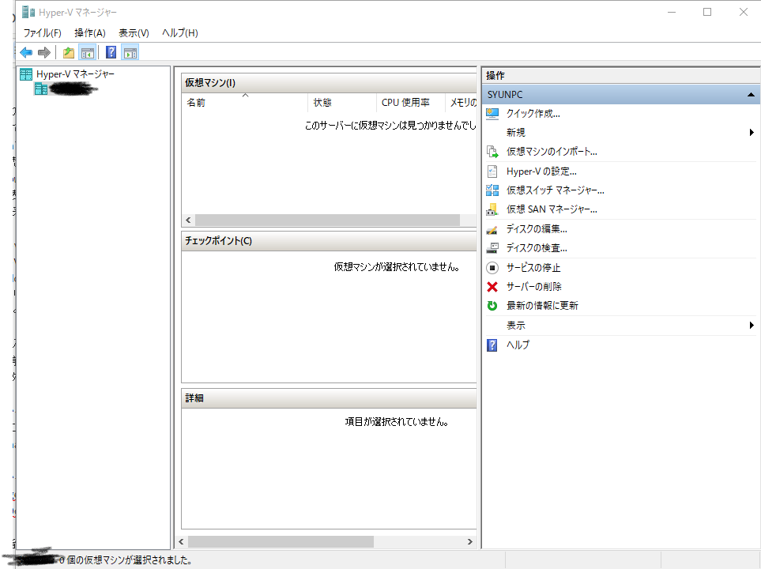Click the Hyper-V title bar app icon
Viewport: 761px width, 569px height.
tap(28, 12)
